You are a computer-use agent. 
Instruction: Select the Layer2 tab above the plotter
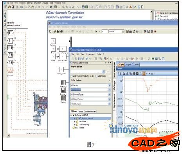136,64
